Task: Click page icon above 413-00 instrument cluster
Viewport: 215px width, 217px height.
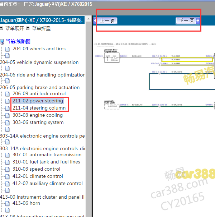Action: tap(8, 190)
